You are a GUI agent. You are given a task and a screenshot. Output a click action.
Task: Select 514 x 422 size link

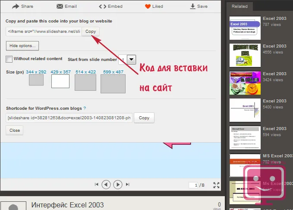click(85, 72)
